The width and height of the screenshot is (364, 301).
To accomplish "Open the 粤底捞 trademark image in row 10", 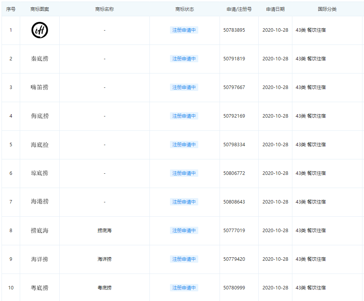I will tap(40, 288).
